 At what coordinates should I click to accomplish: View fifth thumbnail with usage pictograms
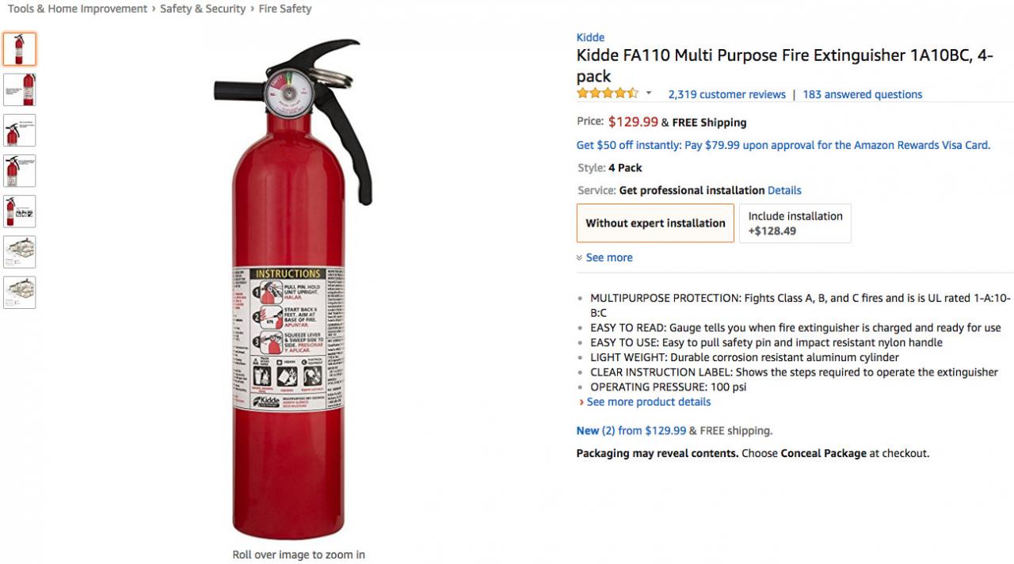pos(20,211)
